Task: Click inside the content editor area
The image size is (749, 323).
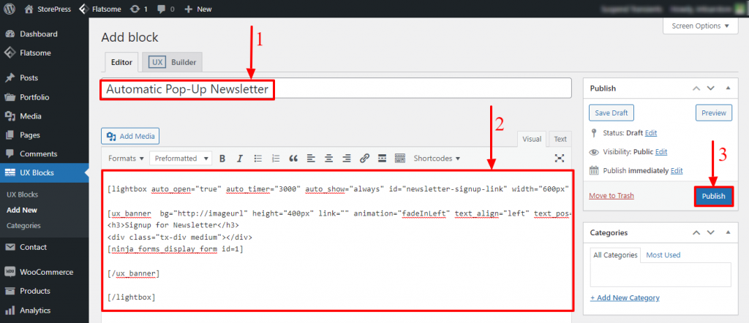Action: point(336,240)
